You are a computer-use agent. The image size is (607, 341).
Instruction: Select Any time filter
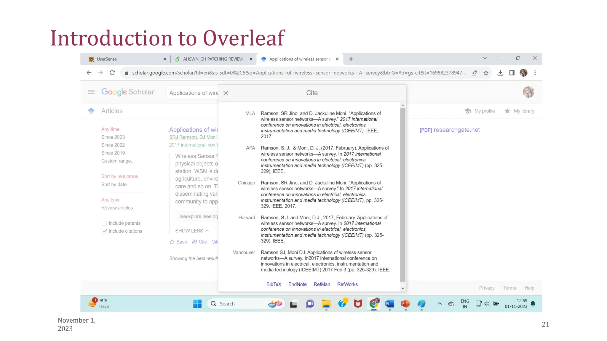[x=110, y=129]
